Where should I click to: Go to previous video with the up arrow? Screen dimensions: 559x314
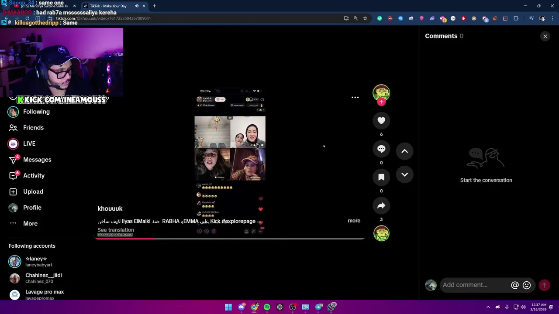404,151
